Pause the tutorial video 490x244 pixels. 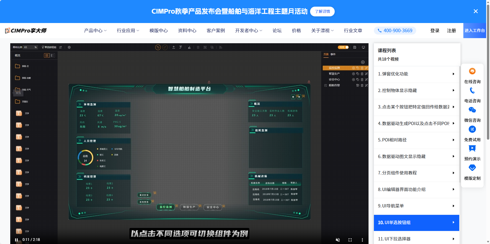click(16, 240)
